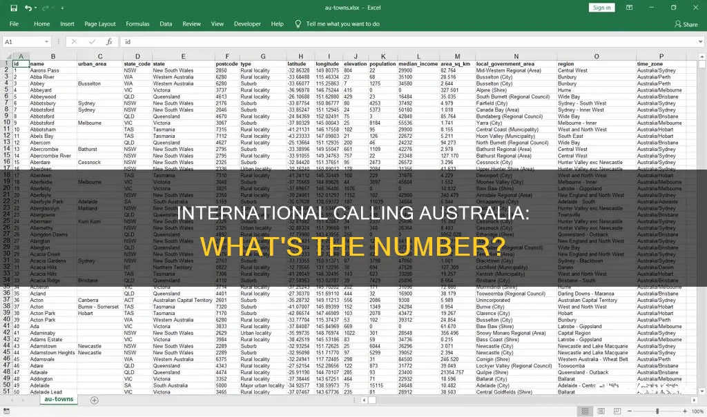Select column N header

[x=516, y=57]
